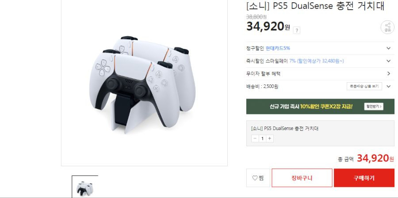The image size is (398, 198).
Task: Click the quantity input field
Action: [x=262, y=138]
